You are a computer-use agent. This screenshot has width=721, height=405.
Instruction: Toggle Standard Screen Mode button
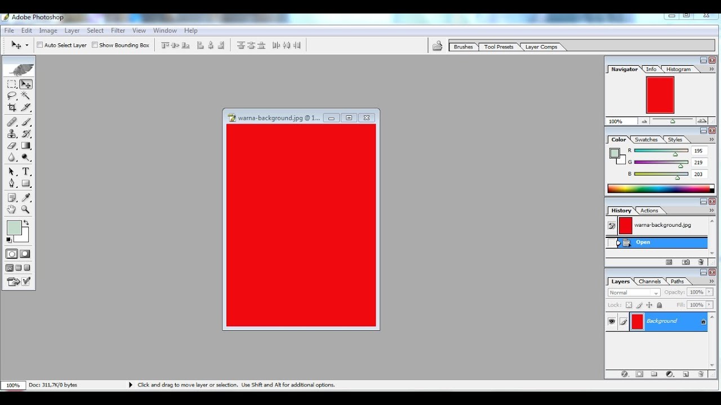pyautogui.click(x=10, y=268)
